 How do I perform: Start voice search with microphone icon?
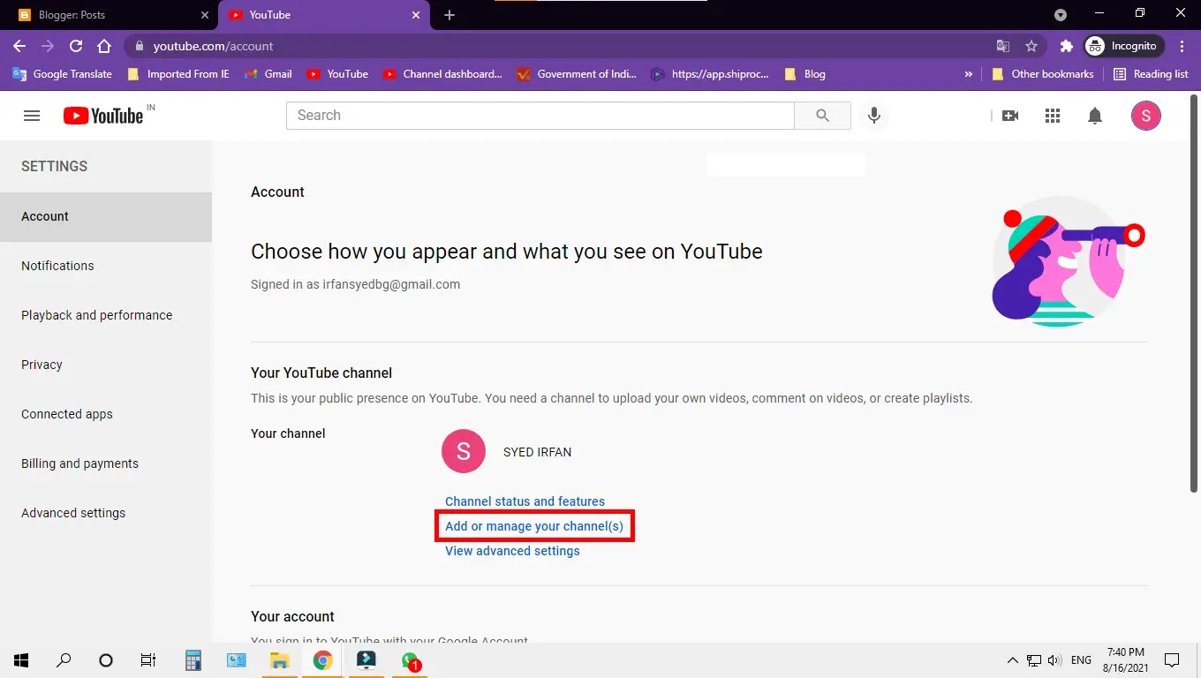[874, 116]
